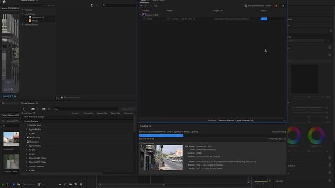The width and height of the screenshot is (335, 188).
Task: Click the Frame Rate column header
Action: click(102, 113)
